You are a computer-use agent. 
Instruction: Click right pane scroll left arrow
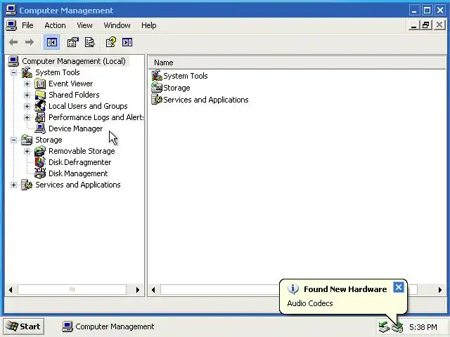click(153, 290)
